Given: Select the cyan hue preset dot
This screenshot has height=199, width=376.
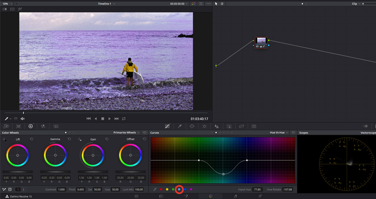Looking at the screenshot, I should tap(179, 190).
